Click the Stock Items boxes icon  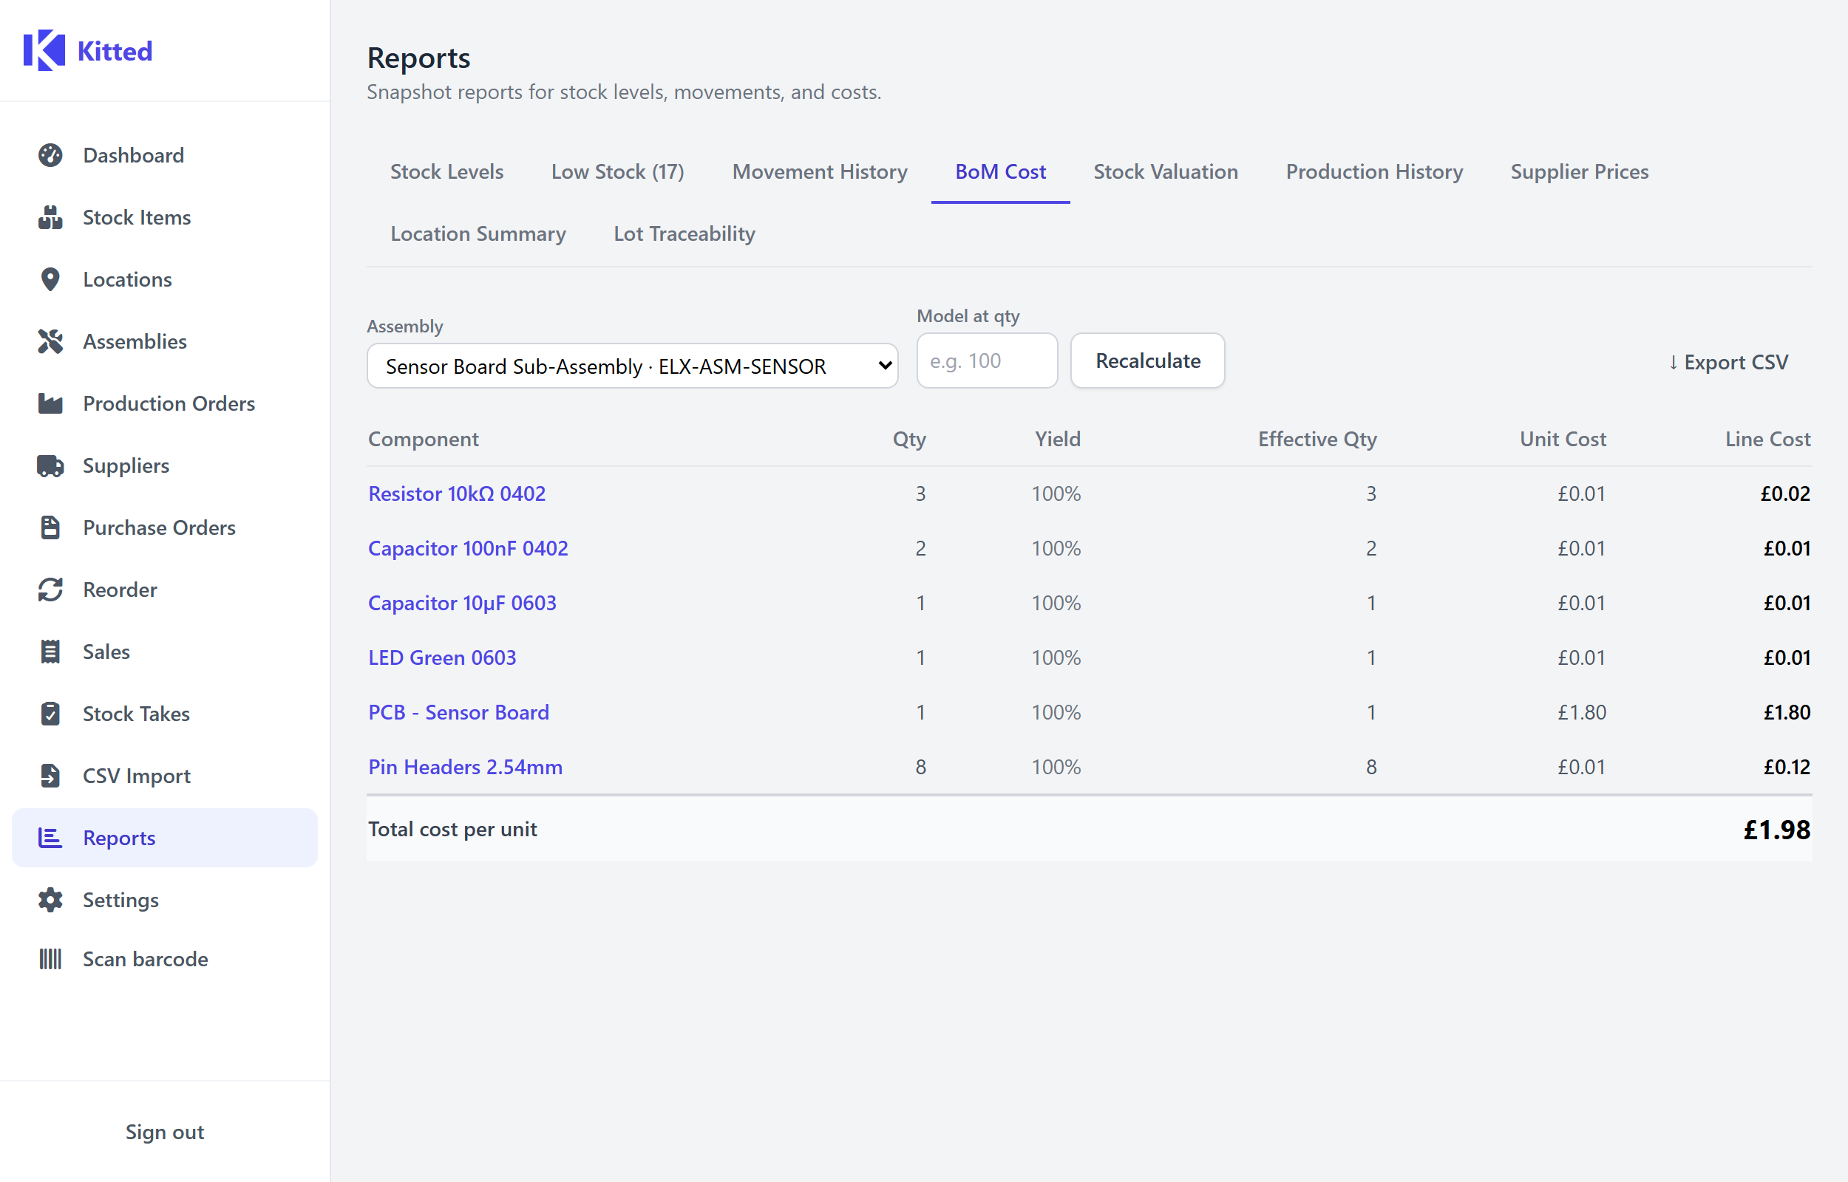[x=50, y=217]
